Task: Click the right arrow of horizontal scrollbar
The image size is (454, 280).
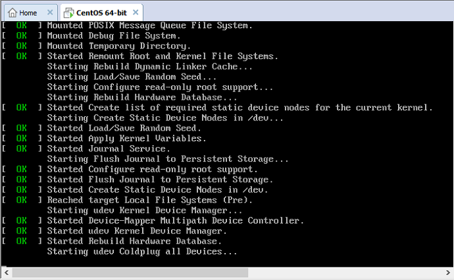Action: click(447, 273)
